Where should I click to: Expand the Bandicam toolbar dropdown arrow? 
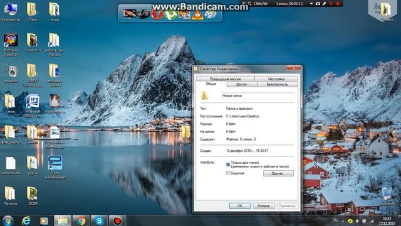tap(311, 4)
